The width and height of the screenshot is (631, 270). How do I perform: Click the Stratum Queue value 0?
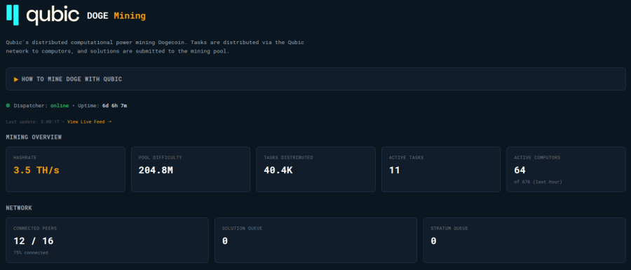[x=433, y=241]
